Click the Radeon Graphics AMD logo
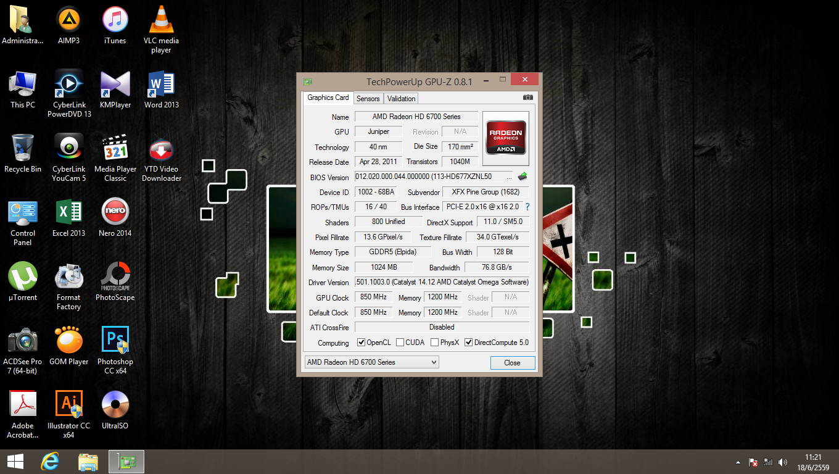The height and width of the screenshot is (474, 839). [506, 138]
